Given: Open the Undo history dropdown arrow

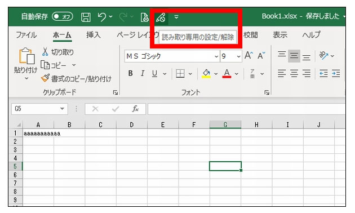Looking at the screenshot, I should coord(110,16).
